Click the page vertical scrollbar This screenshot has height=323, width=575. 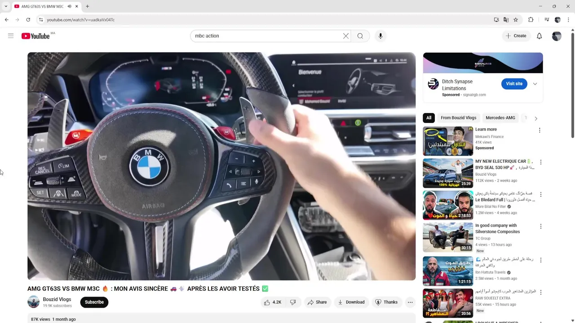tap(572, 84)
